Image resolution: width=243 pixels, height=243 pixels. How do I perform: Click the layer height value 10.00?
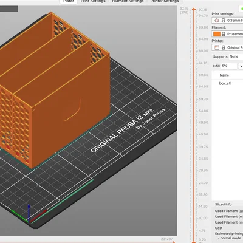pos(203,218)
